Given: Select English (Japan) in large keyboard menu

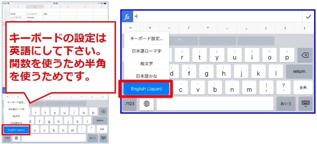Looking at the screenshot, I should tap(146, 89).
